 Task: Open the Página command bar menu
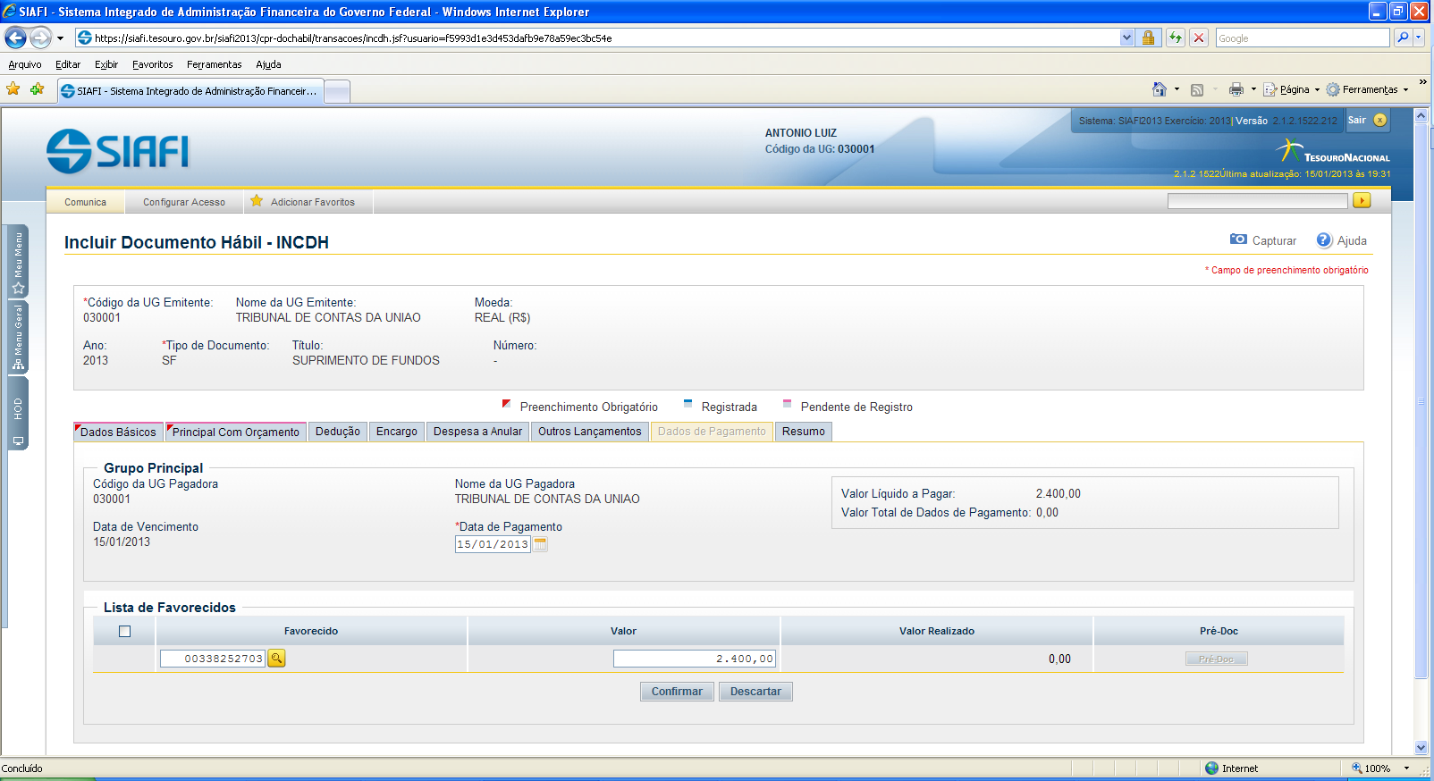pos(1292,89)
